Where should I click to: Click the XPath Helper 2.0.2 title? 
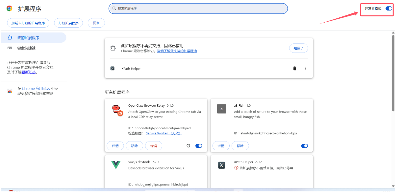(x=248, y=162)
